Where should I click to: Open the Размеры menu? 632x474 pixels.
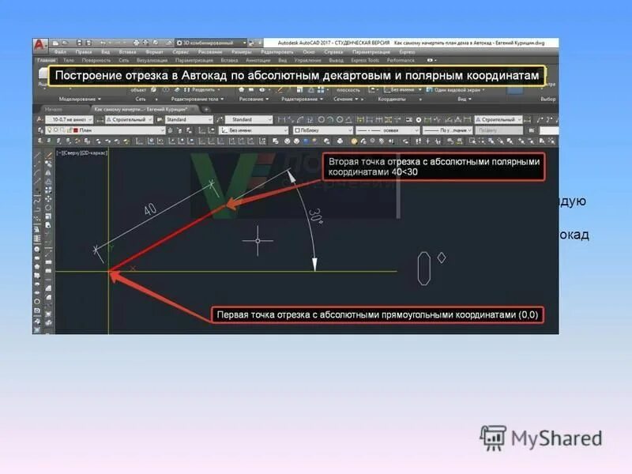(x=242, y=52)
